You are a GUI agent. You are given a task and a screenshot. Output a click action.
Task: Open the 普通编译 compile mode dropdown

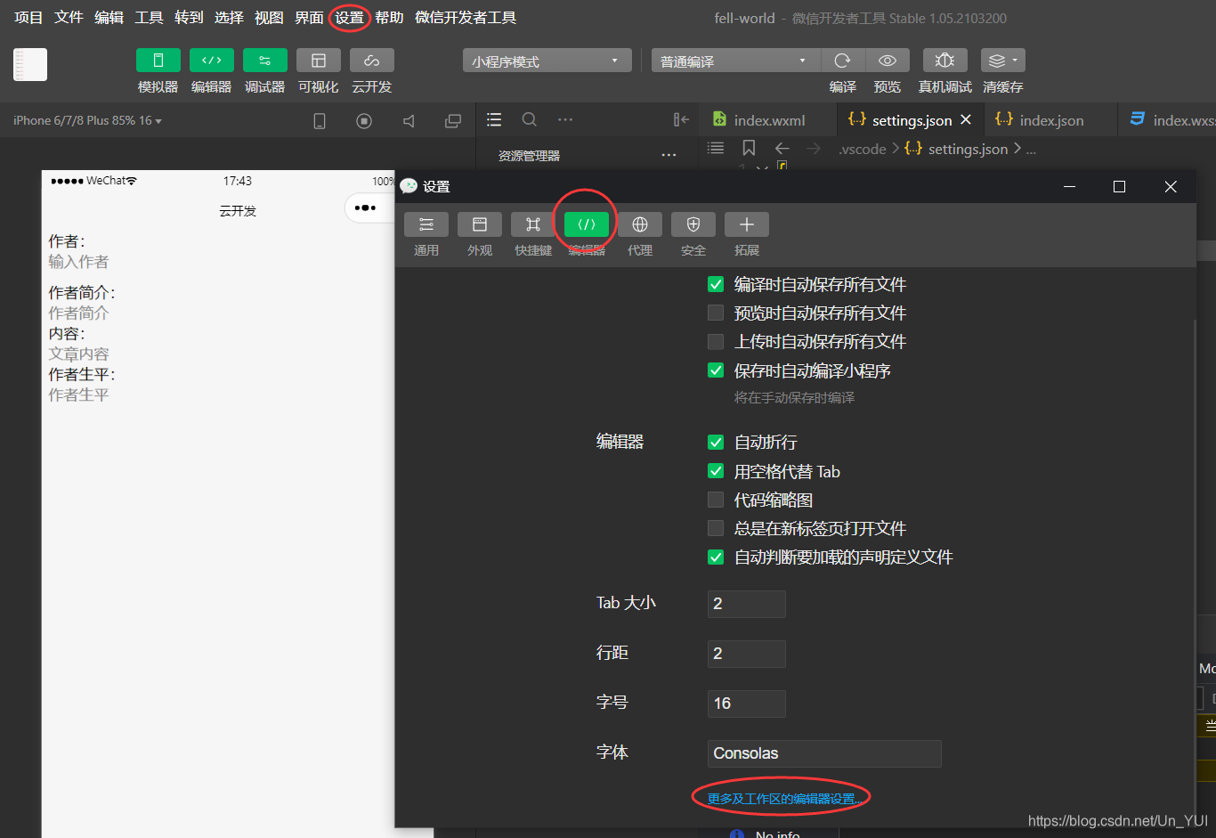735,61
